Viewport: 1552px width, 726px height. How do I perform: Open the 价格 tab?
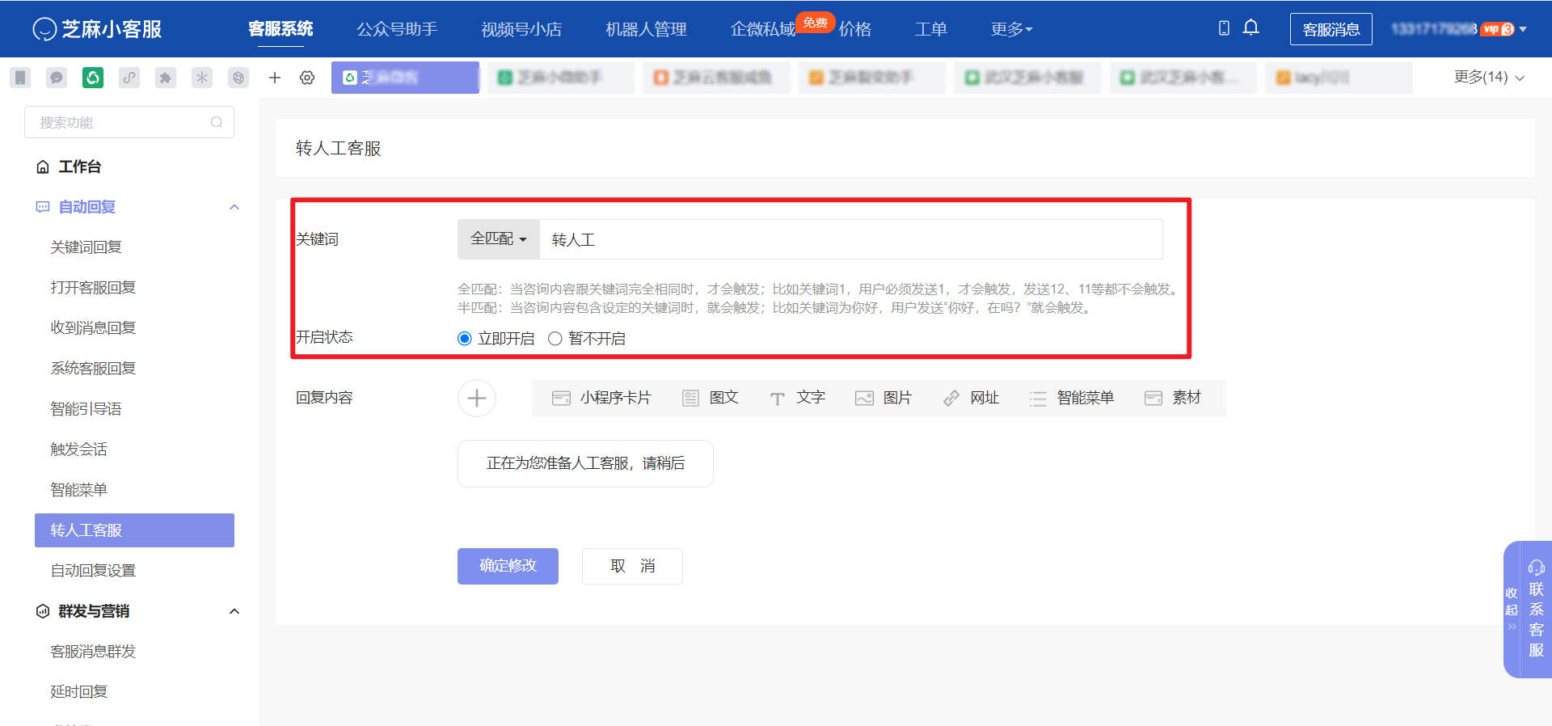pyautogui.click(x=855, y=29)
